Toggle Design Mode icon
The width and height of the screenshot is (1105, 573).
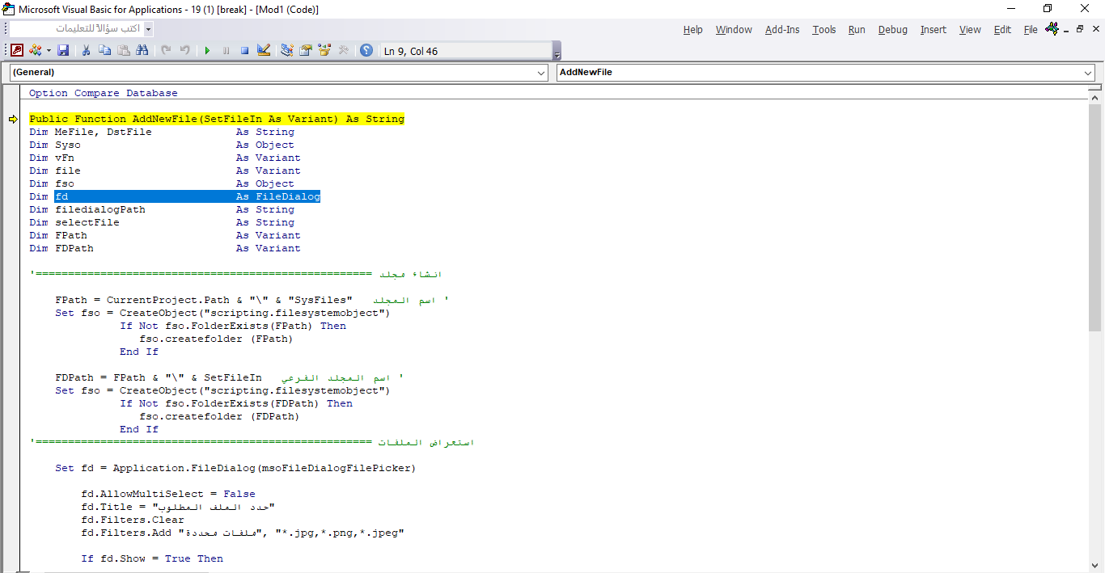pos(264,50)
